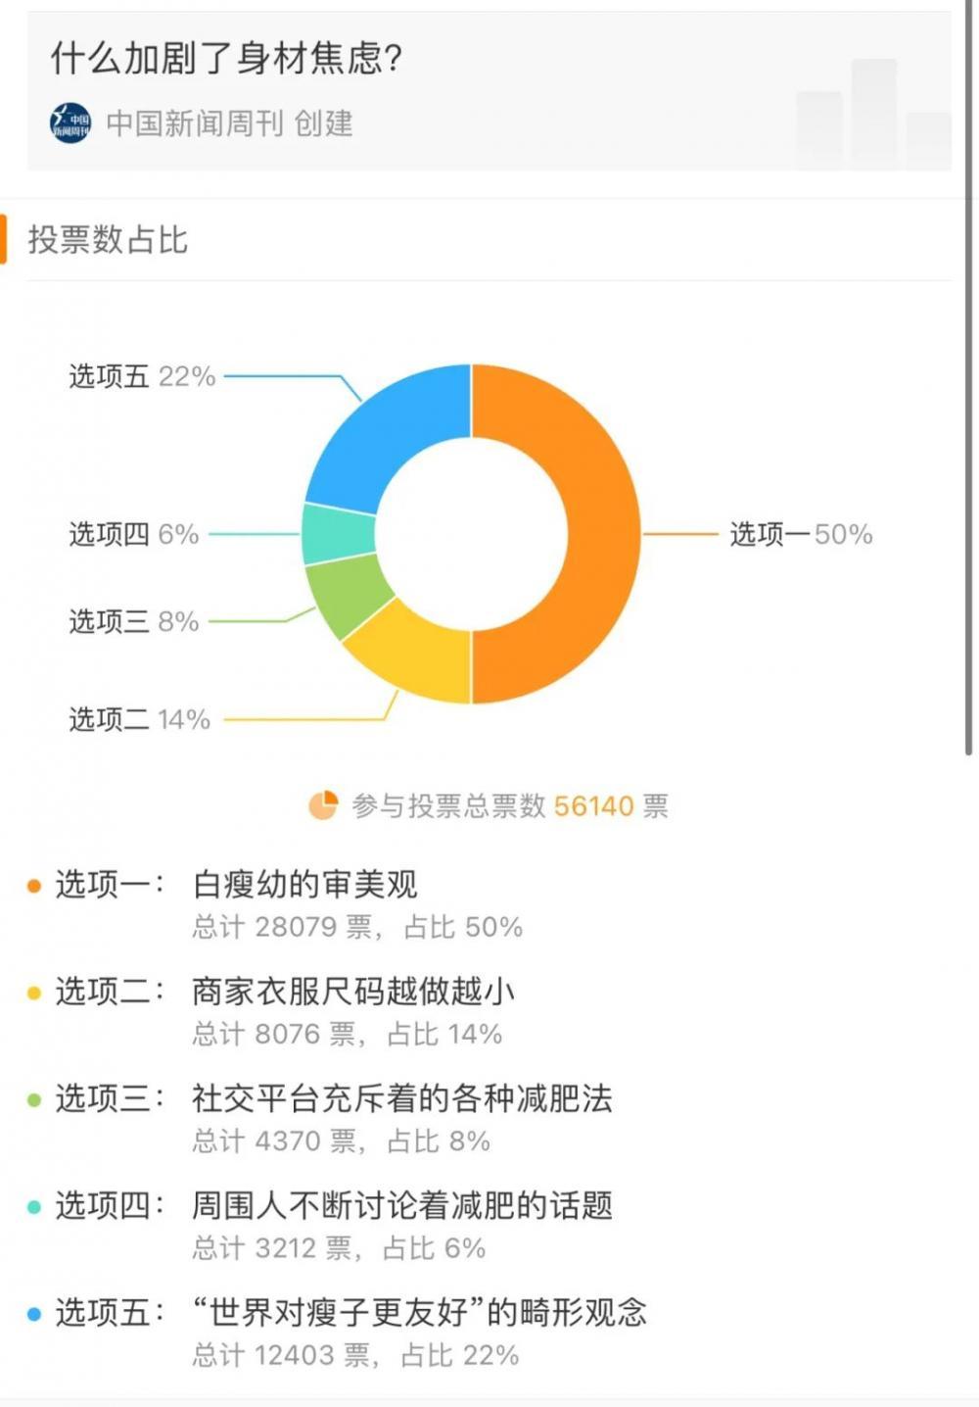Select the yellow bullet dot for 选项二
Viewport: 979px width, 1407px height.
coord(32,992)
